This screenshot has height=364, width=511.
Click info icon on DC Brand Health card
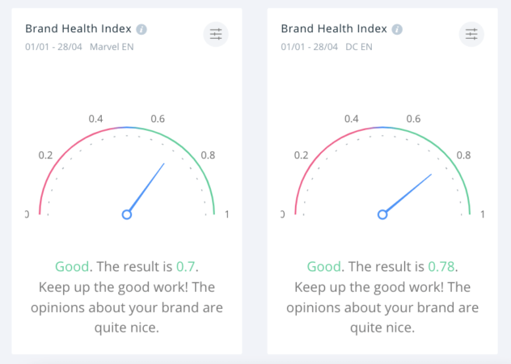pyautogui.click(x=397, y=29)
